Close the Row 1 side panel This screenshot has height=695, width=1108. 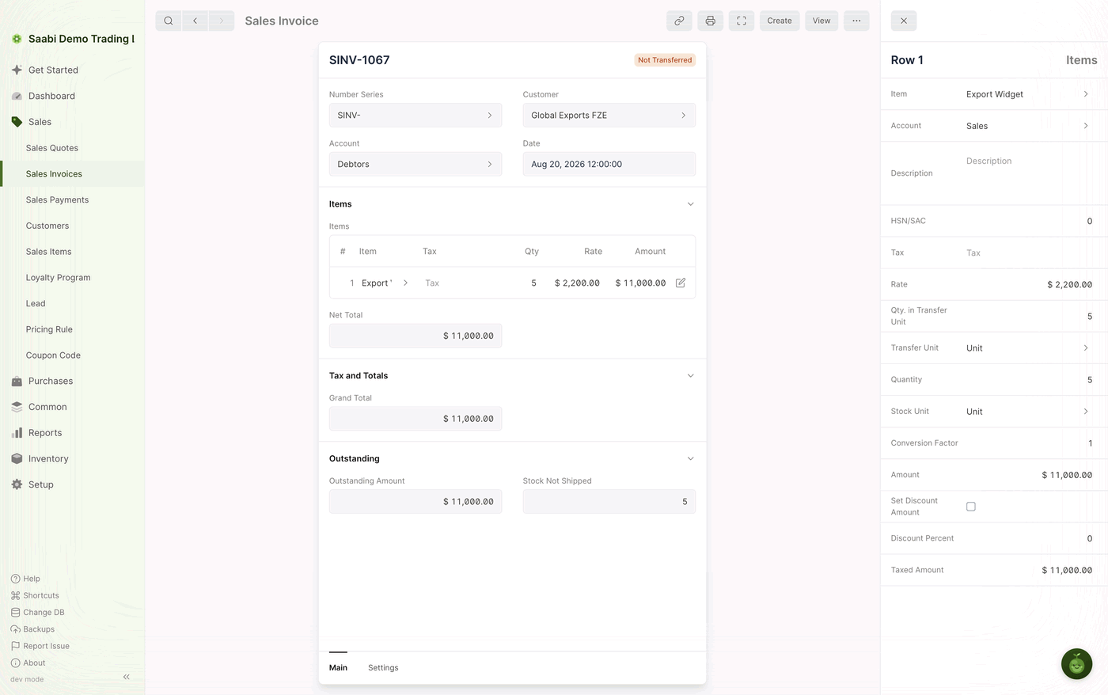(x=904, y=21)
